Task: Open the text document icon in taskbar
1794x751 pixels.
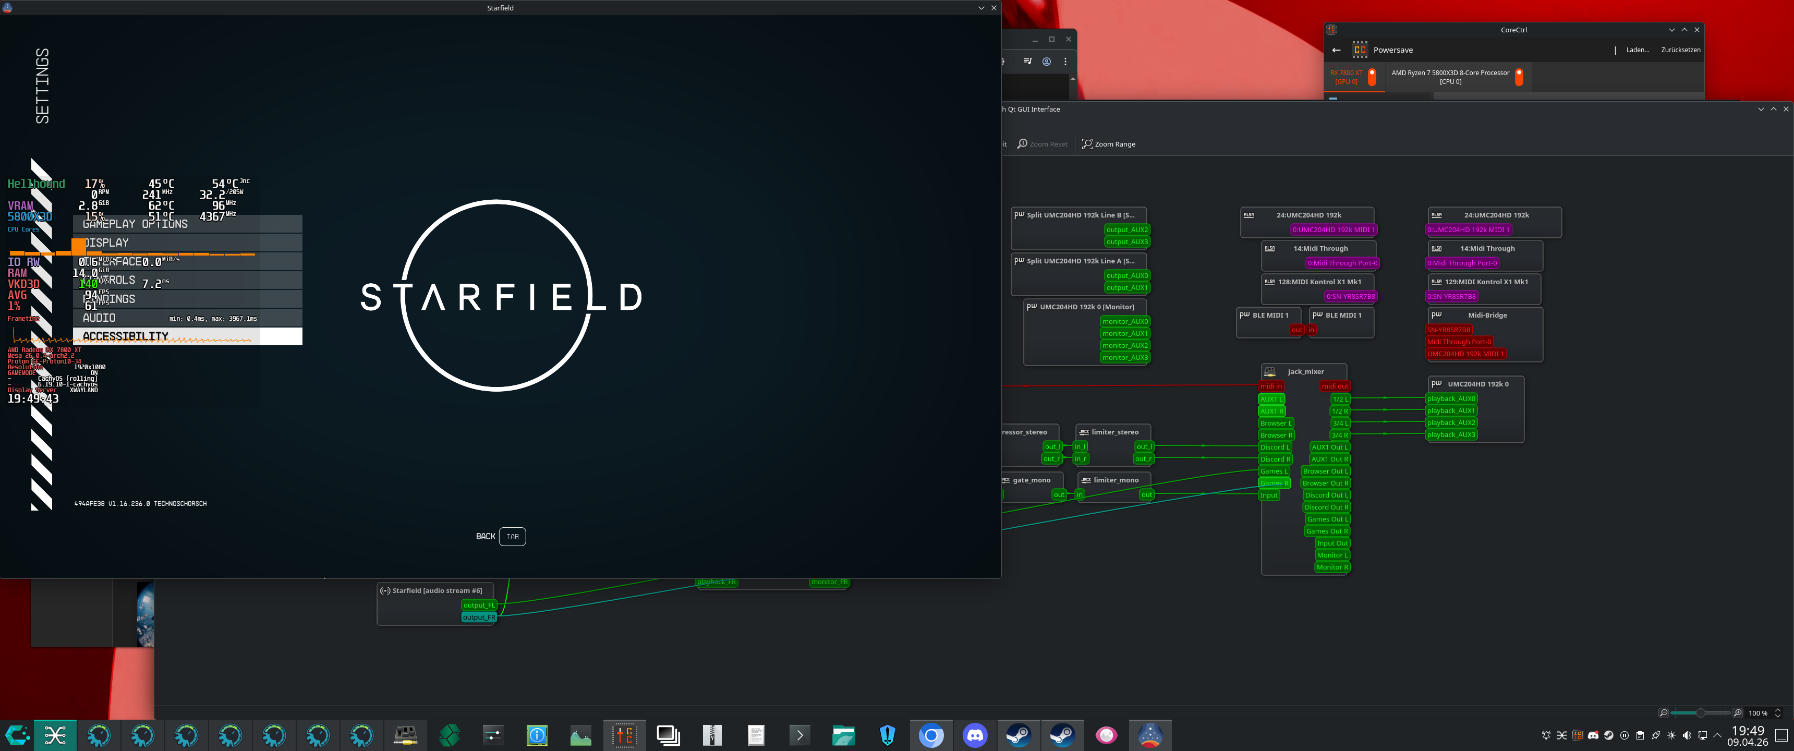Action: (756, 735)
